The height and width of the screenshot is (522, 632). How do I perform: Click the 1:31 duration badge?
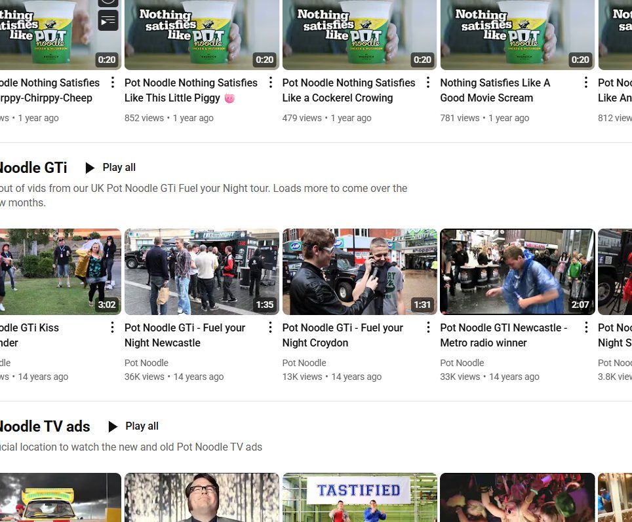coord(422,305)
